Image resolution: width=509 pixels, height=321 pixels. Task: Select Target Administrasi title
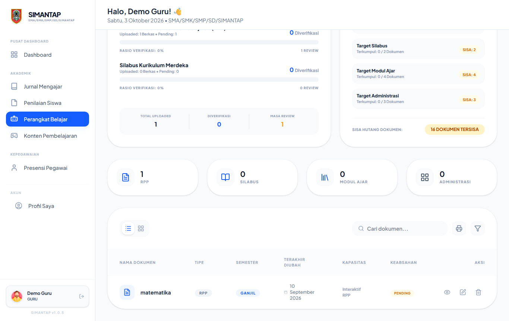tap(378, 96)
